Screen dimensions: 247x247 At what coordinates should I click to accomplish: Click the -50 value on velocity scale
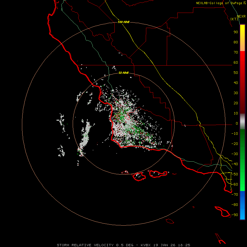[x=235, y=174]
